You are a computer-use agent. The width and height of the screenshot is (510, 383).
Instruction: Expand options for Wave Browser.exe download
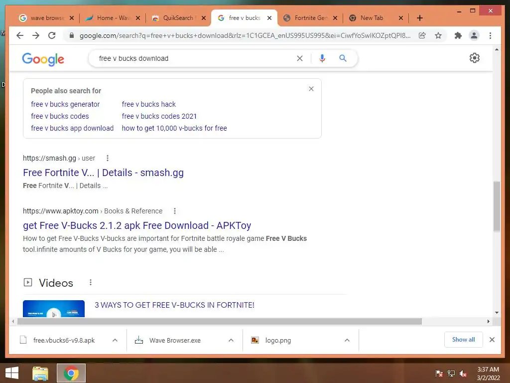pyautogui.click(x=231, y=340)
